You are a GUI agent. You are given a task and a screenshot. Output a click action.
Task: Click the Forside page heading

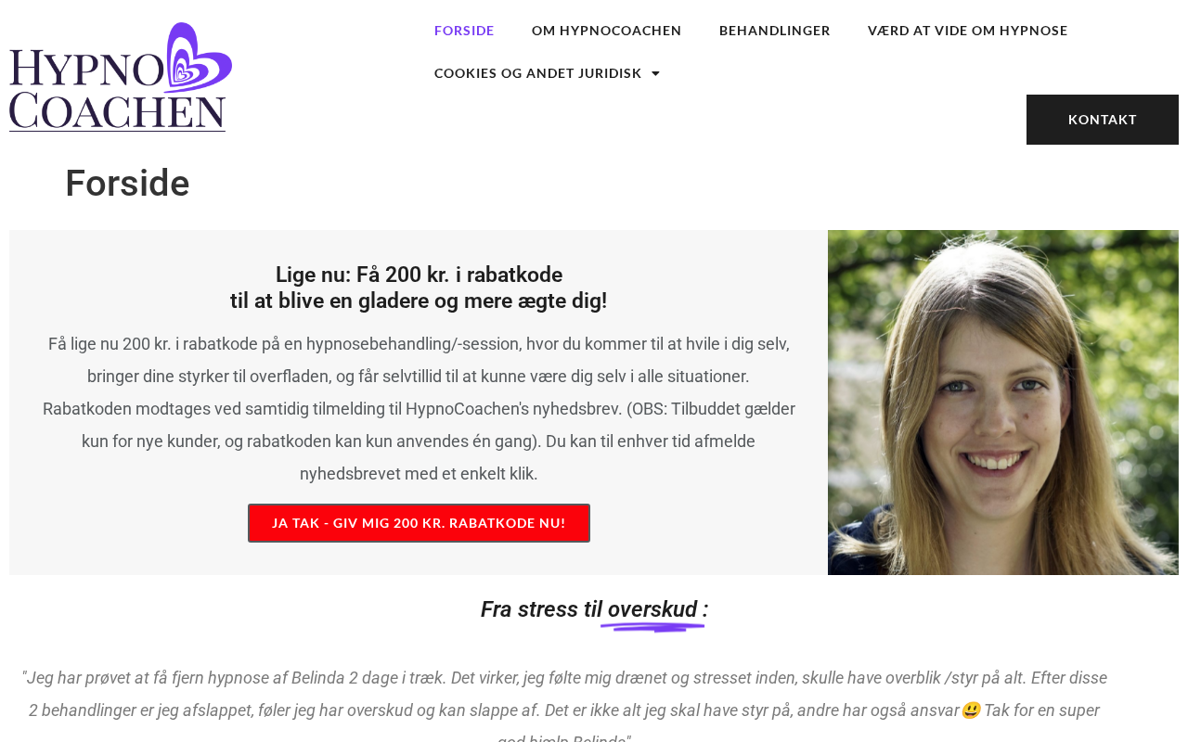pos(127,184)
